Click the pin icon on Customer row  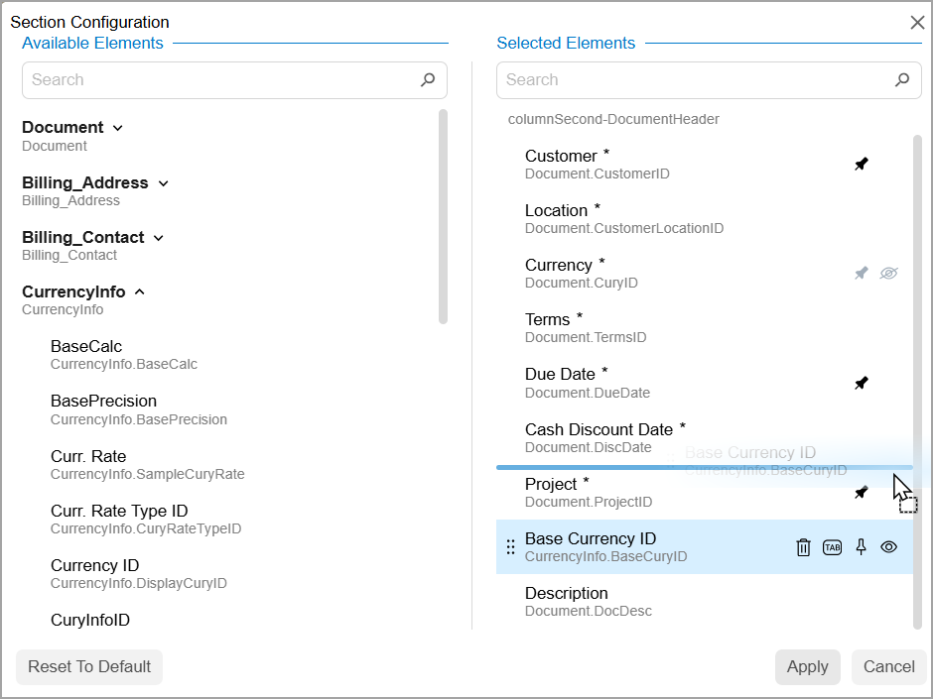click(x=861, y=165)
